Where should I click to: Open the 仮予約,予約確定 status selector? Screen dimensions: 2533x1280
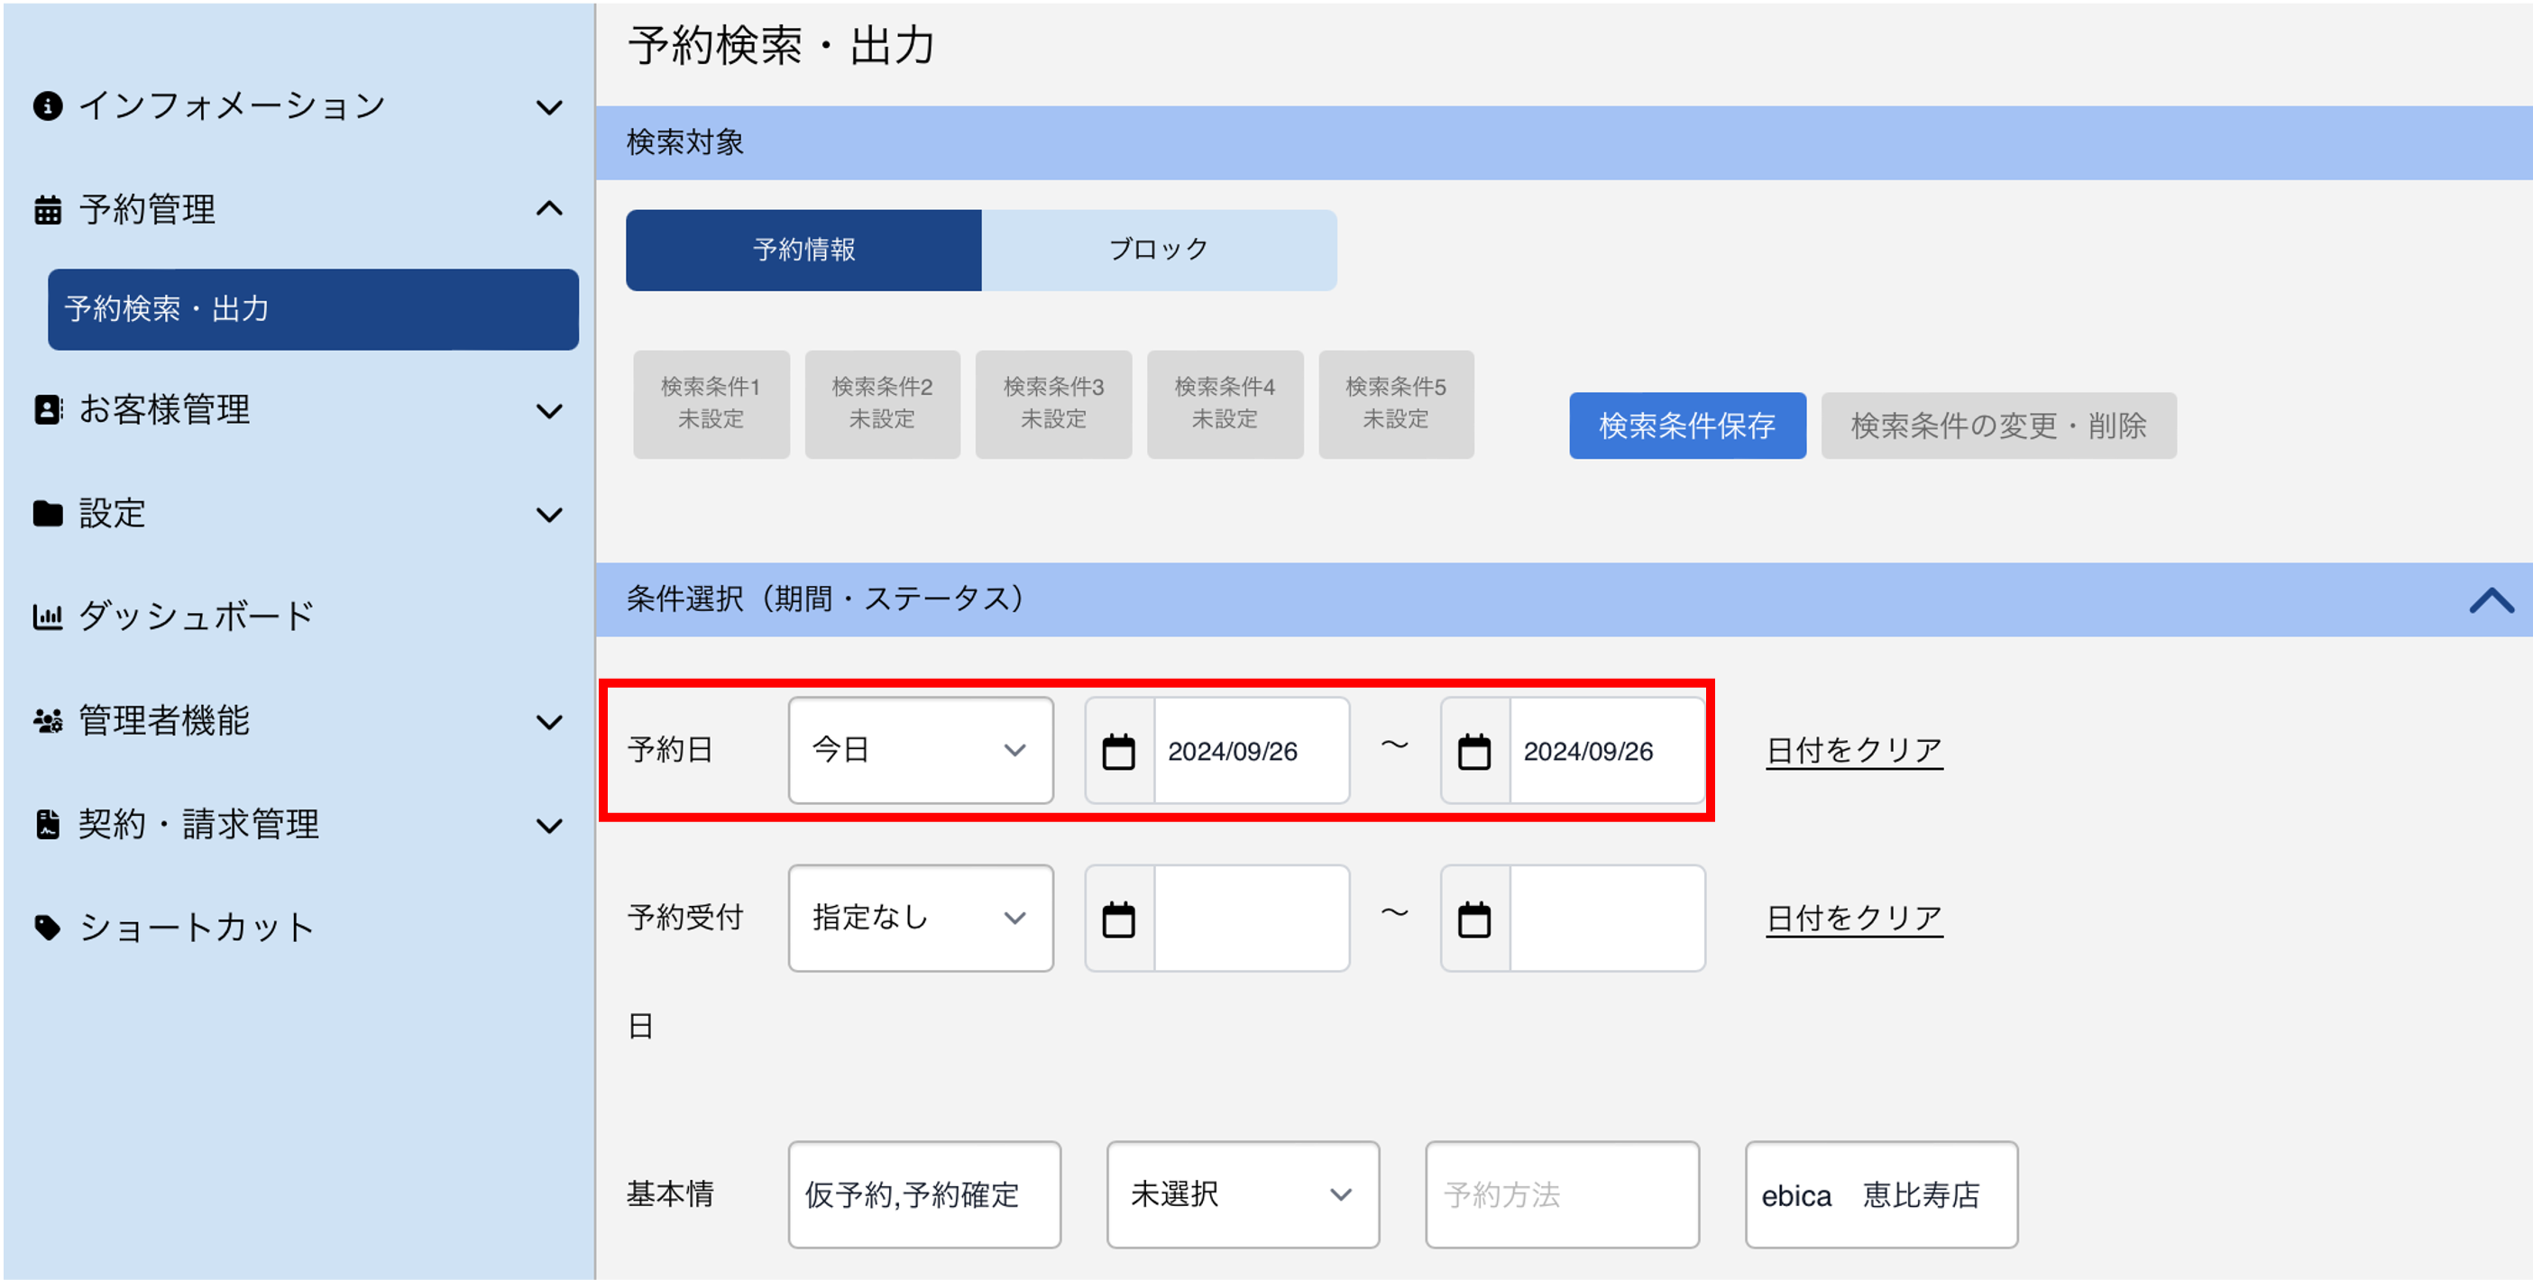924,1194
